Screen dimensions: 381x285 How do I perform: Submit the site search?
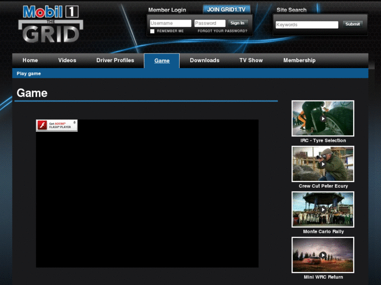click(353, 24)
